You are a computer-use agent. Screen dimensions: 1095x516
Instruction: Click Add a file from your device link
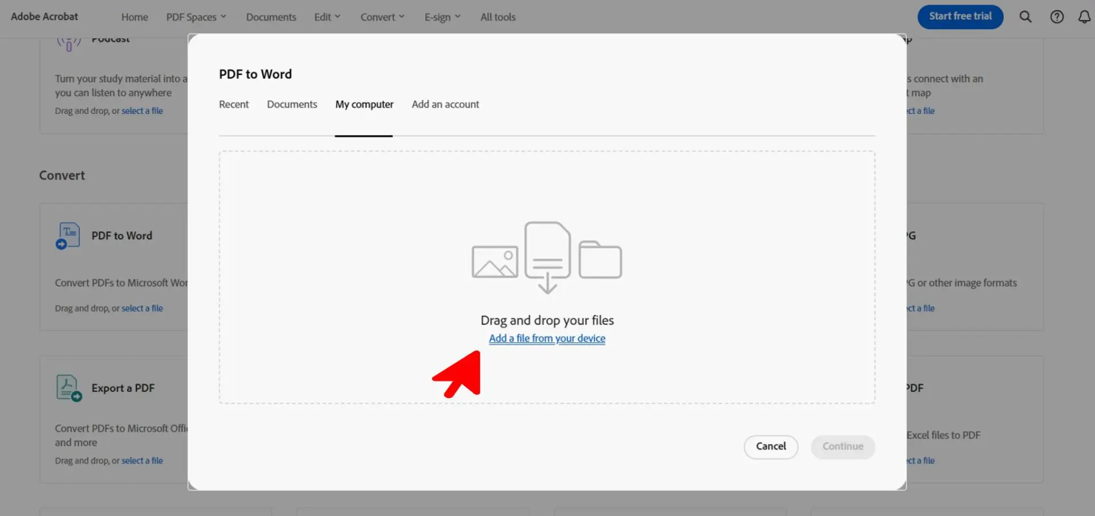[547, 338]
